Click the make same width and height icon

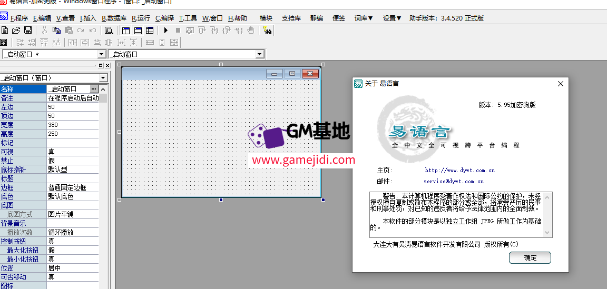pos(174,42)
